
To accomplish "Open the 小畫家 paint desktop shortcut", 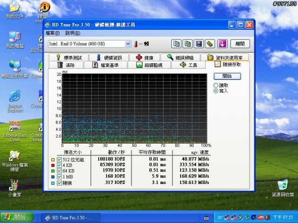I will 14,188.
